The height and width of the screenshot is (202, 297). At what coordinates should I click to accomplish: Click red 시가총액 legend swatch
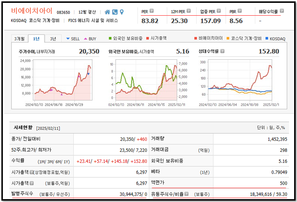(x=148, y=38)
